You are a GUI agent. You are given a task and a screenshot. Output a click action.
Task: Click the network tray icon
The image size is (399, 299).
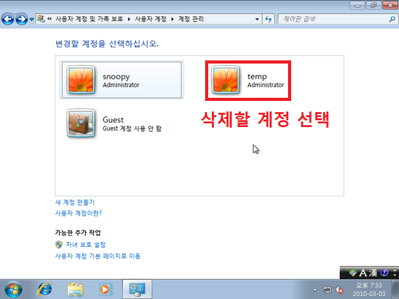[327, 290]
